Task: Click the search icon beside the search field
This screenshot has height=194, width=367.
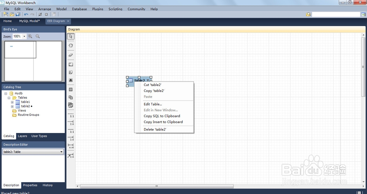Action: [x=309, y=15]
